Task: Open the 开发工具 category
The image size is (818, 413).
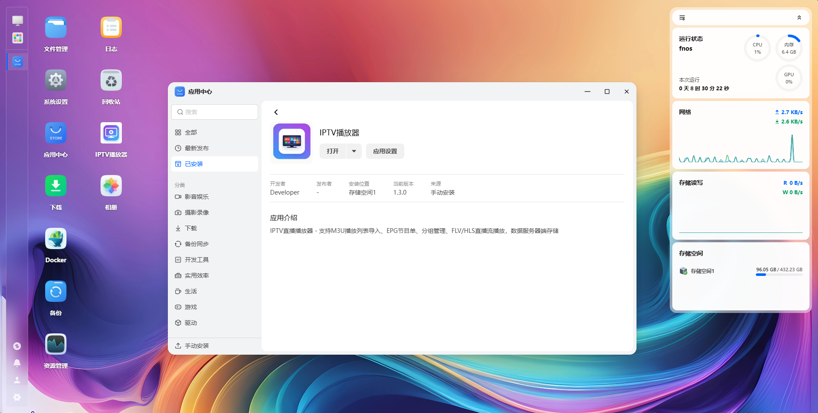Action: (x=215, y=260)
